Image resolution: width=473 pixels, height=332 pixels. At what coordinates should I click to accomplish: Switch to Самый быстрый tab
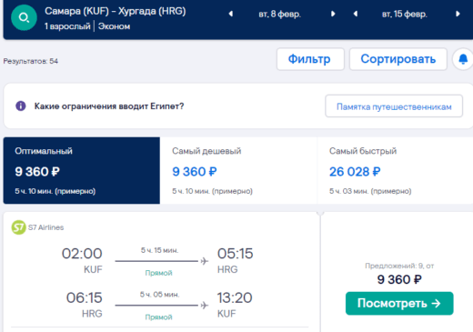click(x=395, y=170)
